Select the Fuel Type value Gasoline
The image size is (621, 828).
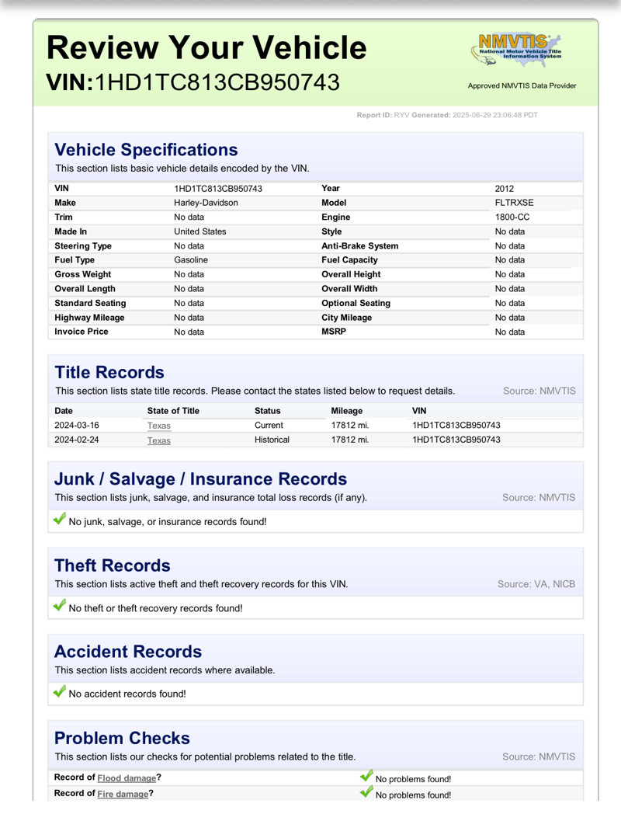tap(191, 259)
